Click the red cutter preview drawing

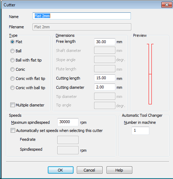(x=150, y=74)
